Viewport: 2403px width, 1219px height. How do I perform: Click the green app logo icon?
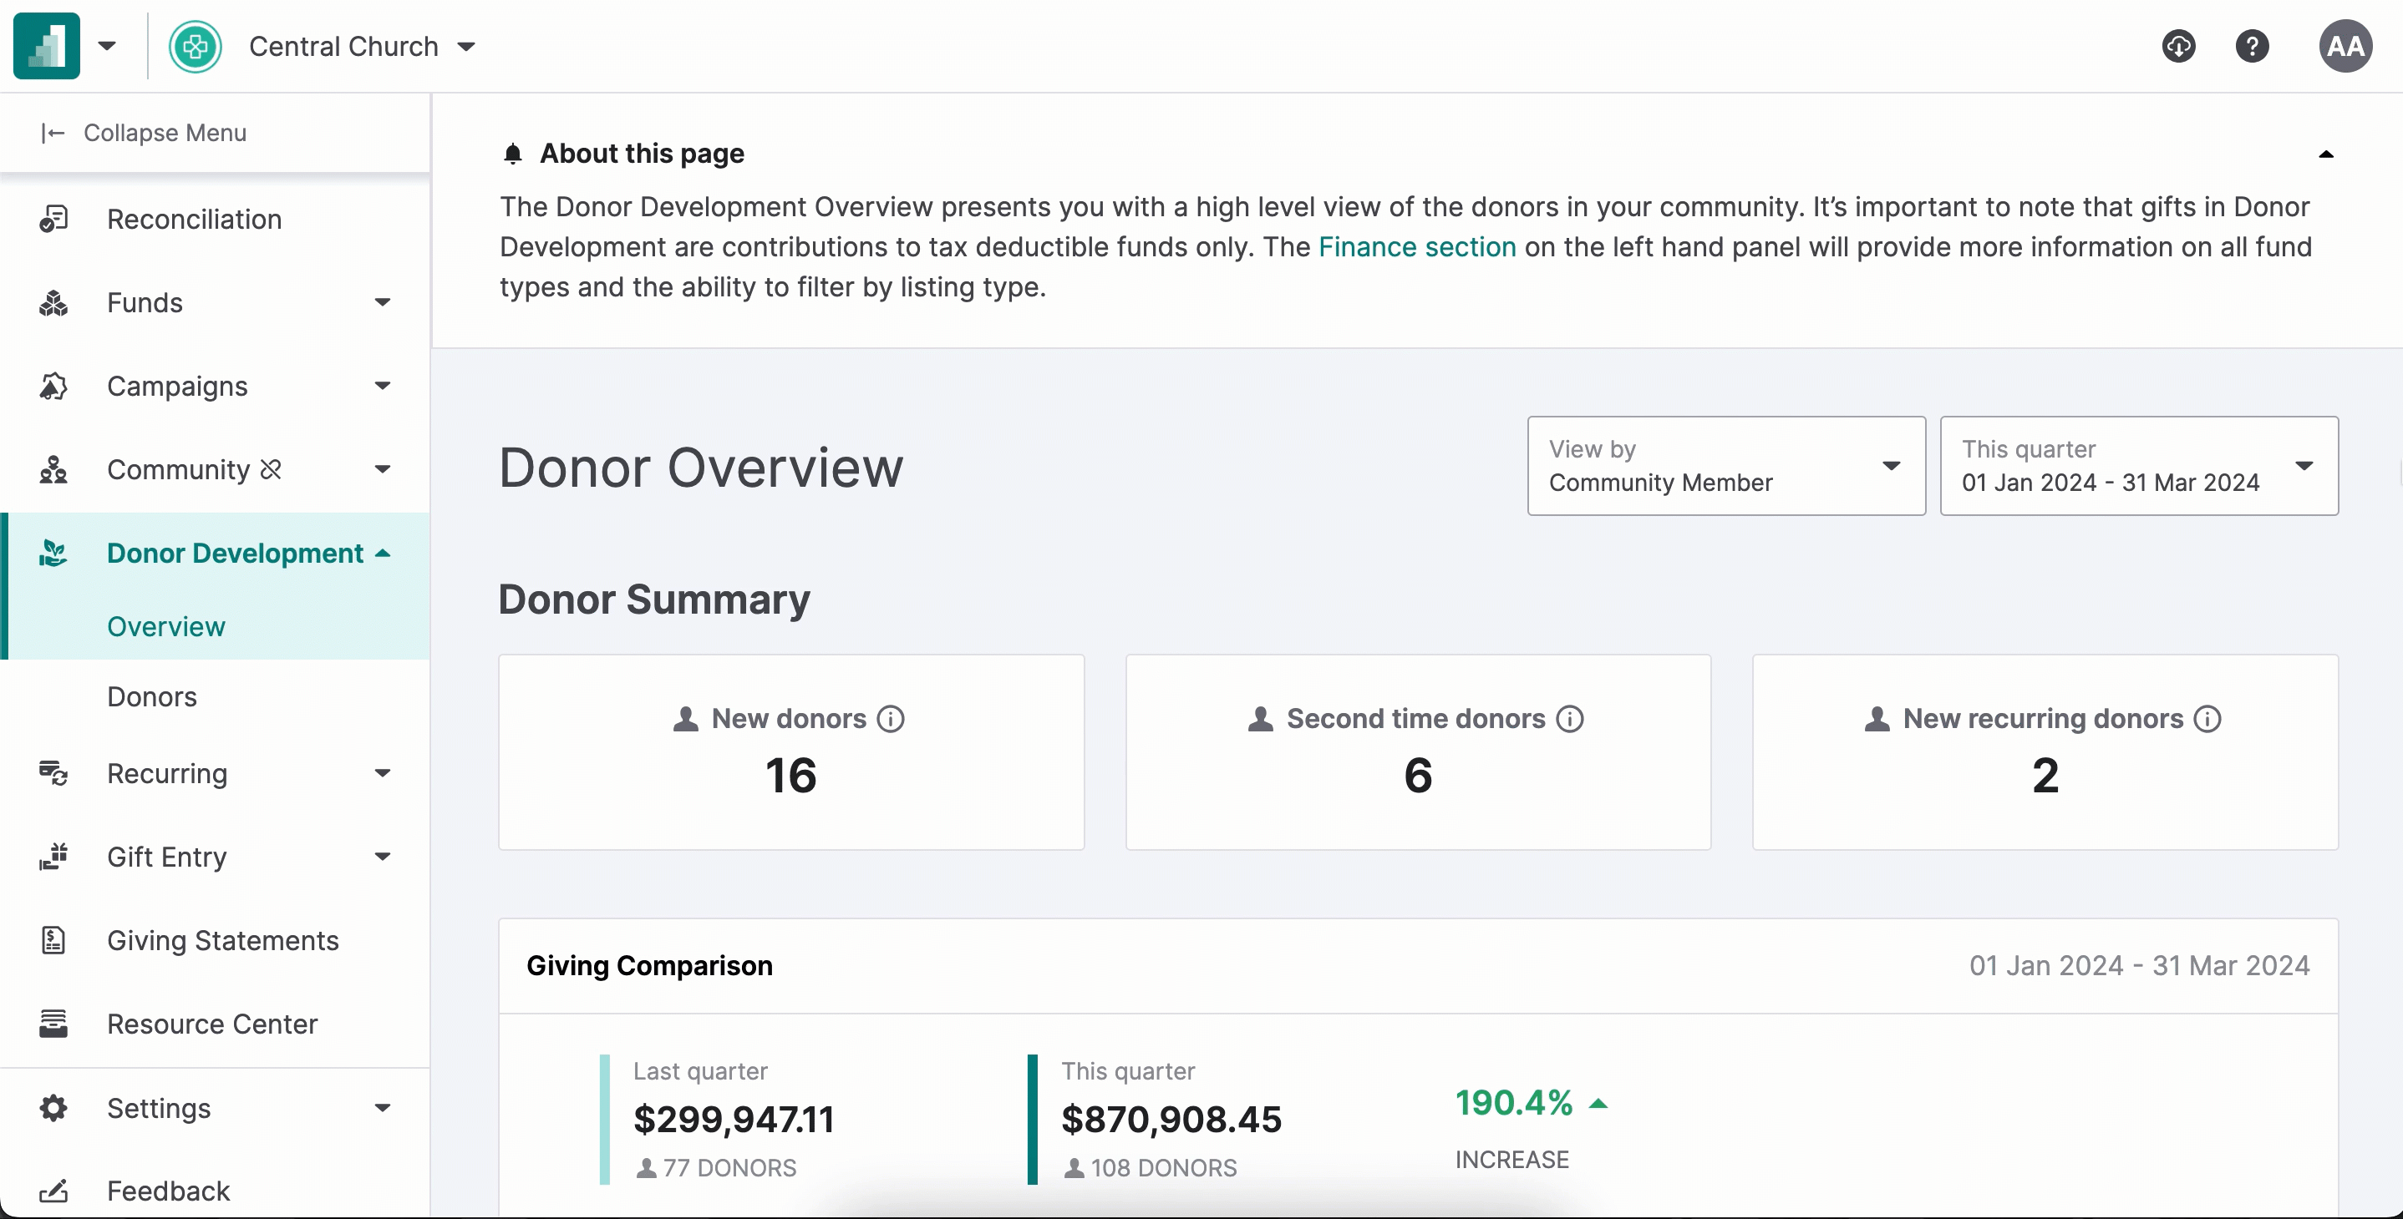pyautogui.click(x=47, y=46)
